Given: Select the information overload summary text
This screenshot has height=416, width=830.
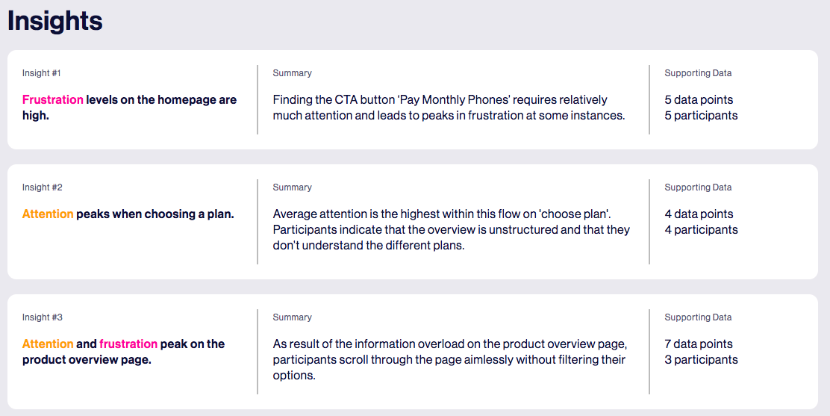Looking at the screenshot, I should [450, 359].
